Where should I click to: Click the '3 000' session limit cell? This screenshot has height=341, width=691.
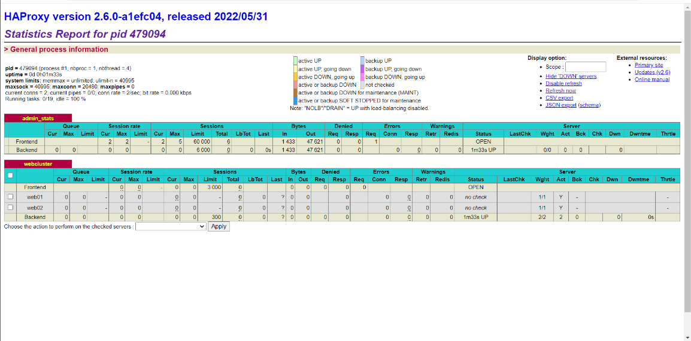tap(210, 187)
